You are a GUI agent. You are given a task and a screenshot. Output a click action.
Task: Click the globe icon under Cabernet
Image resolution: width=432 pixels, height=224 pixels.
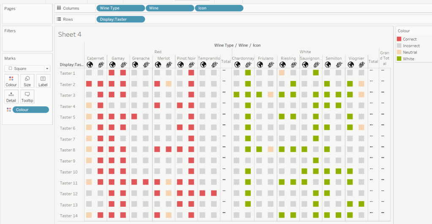[90, 65]
